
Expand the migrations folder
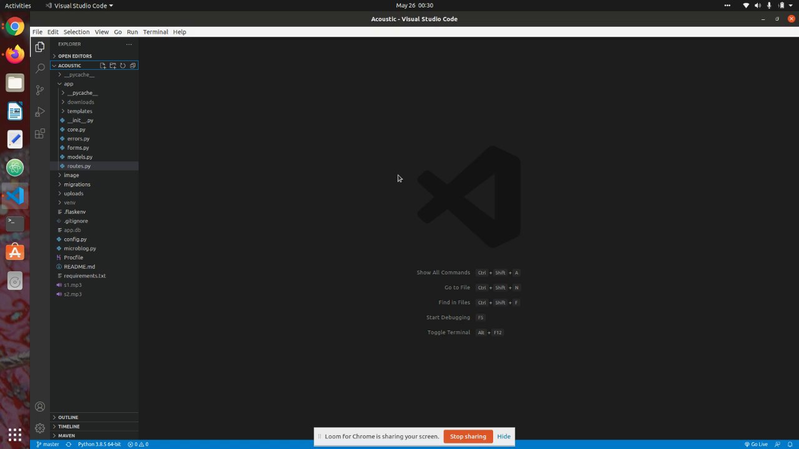[x=94, y=184]
